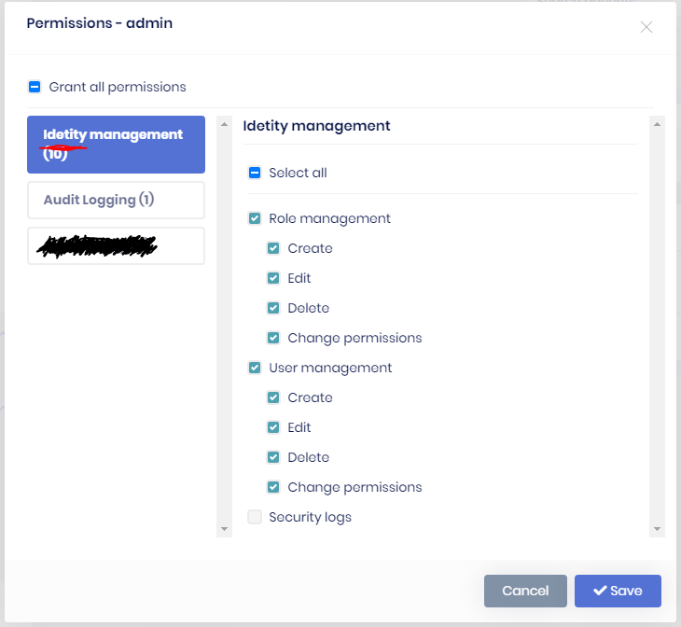Open the redacted third permission tab

116,245
